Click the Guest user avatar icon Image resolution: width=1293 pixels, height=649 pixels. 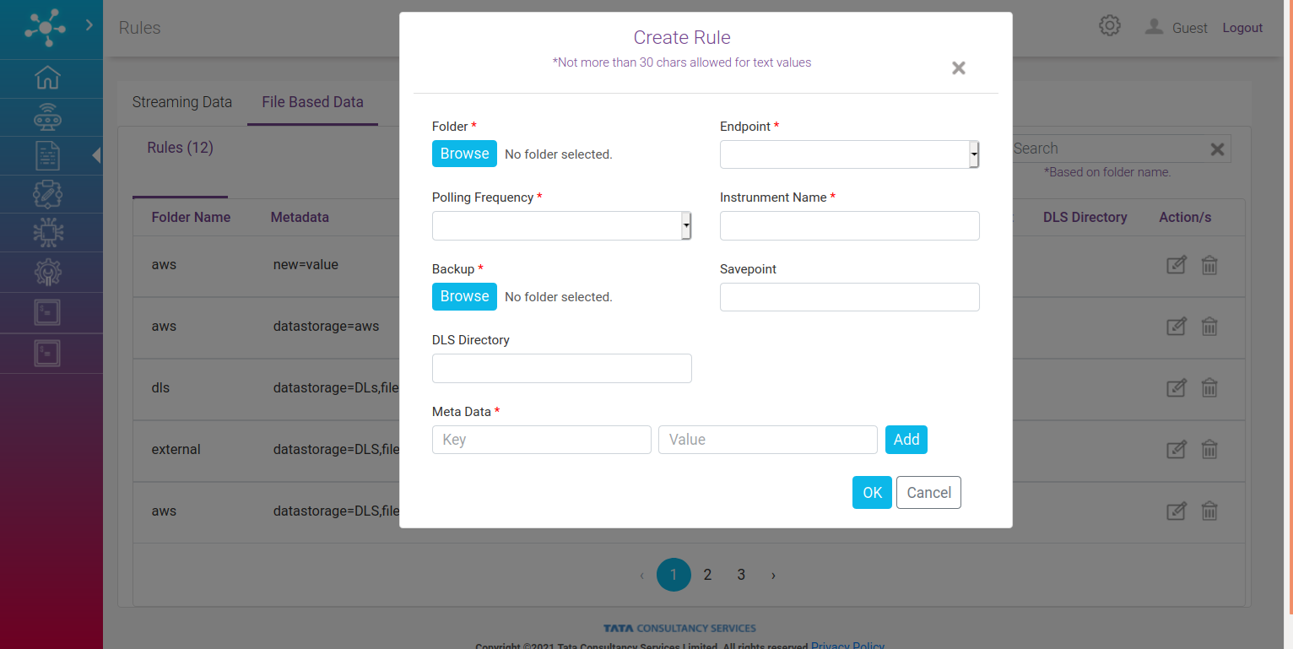[1154, 27]
